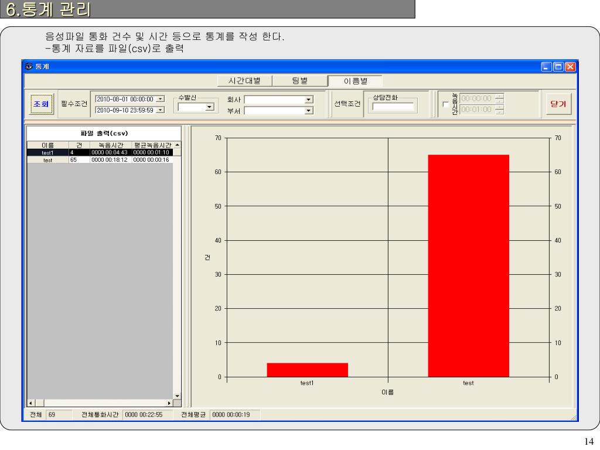Minimize the 통계 window
This screenshot has width=600, height=450.
(x=547, y=67)
